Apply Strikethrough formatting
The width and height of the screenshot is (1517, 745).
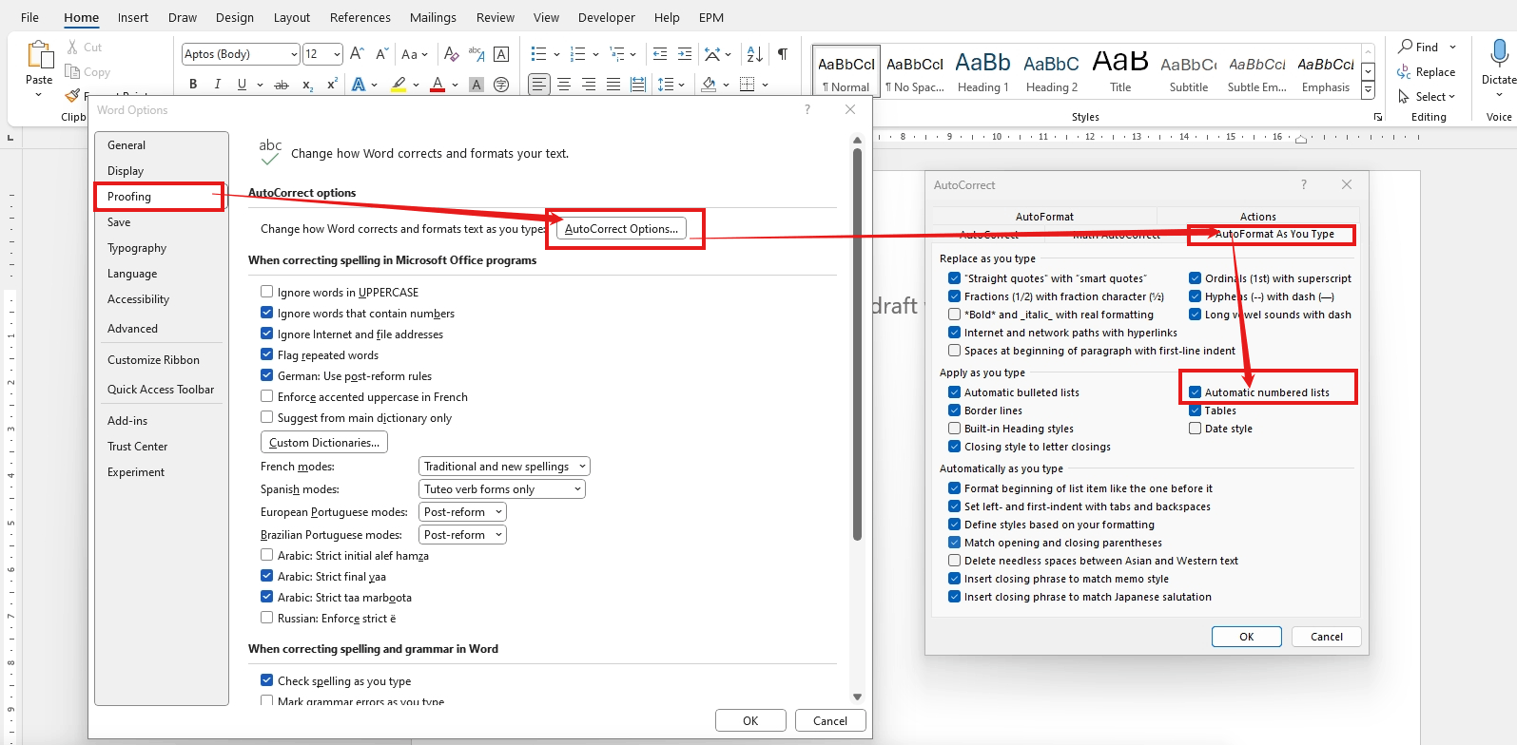[282, 84]
